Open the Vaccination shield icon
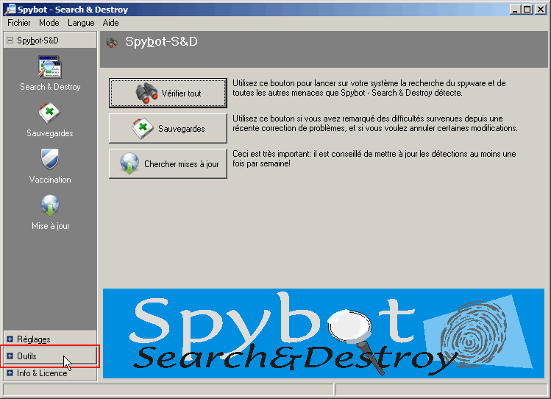The height and width of the screenshot is (399, 551). coord(50,160)
